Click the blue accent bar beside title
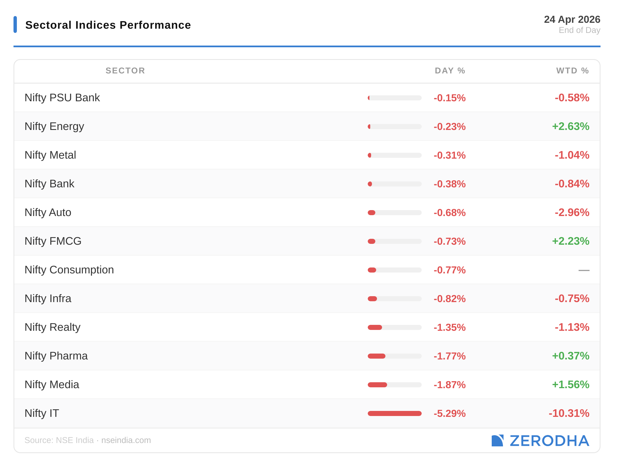Viewport: 641px width, 470px height. (15, 24)
